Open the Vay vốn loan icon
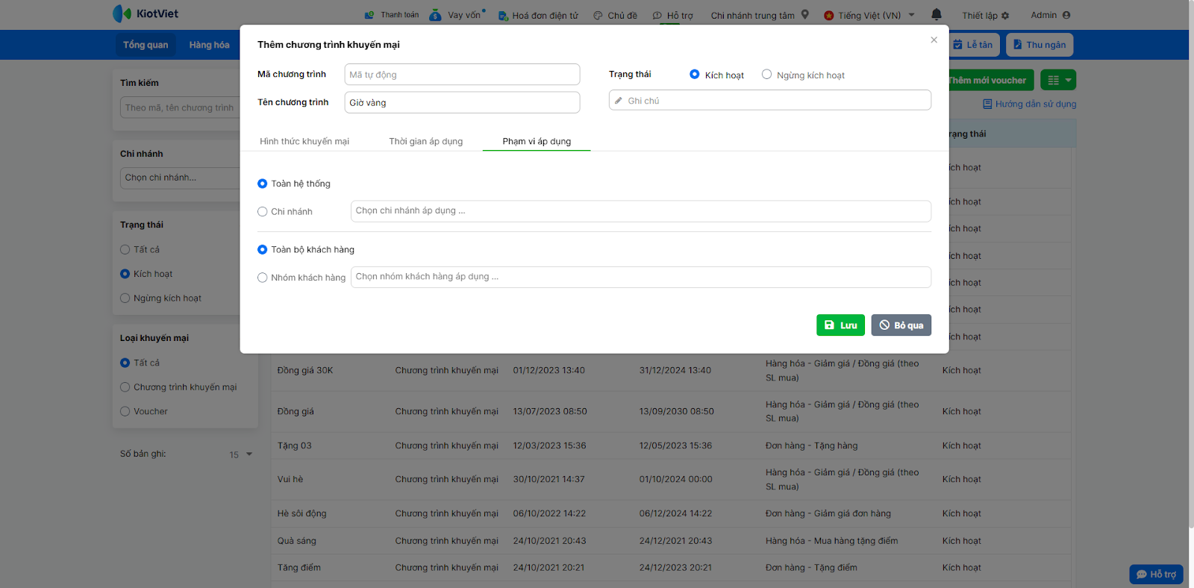The width and height of the screenshot is (1194, 588). pyautogui.click(x=435, y=15)
